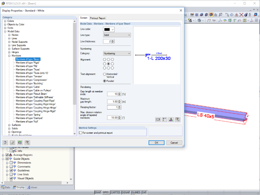Select Parallel text alignment radio button
The height and width of the screenshot is (195, 260).
[104, 81]
